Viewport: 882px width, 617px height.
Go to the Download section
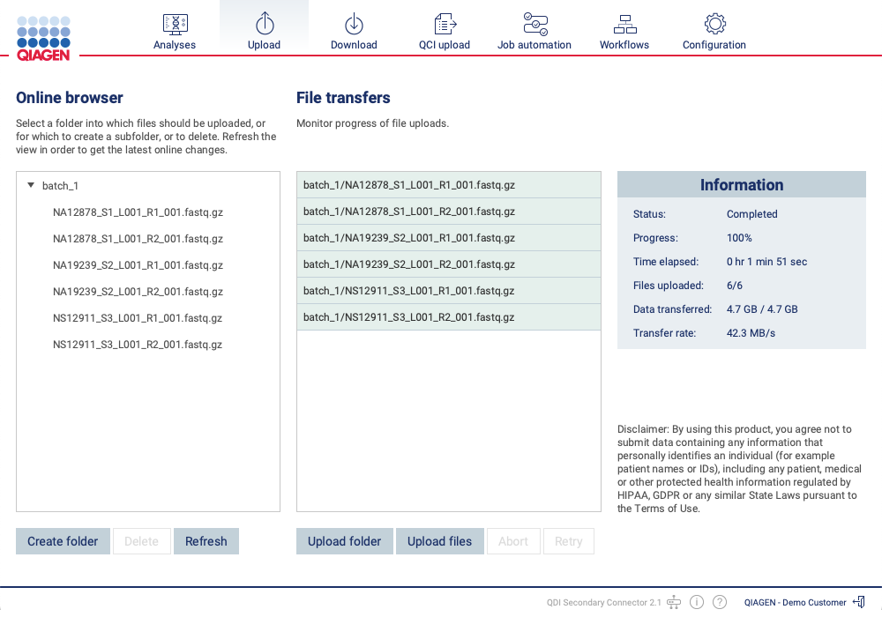click(x=354, y=32)
